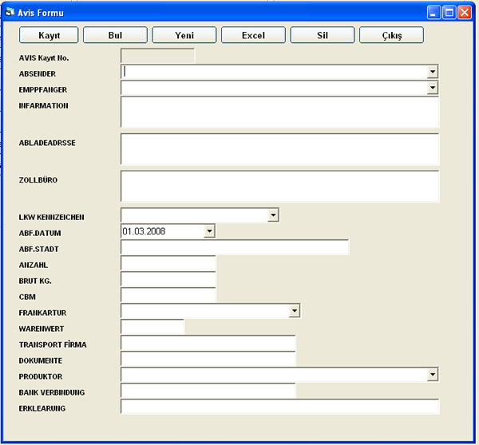The width and height of the screenshot is (479, 445).
Task: Open the ABSENDER dropdown arrow
Action: tap(432, 72)
